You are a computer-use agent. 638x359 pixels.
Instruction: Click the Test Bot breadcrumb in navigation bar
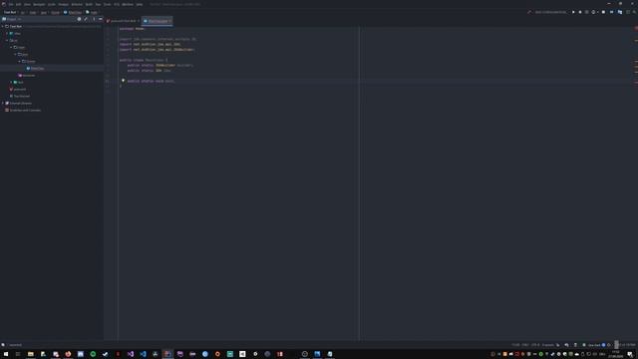10,13
